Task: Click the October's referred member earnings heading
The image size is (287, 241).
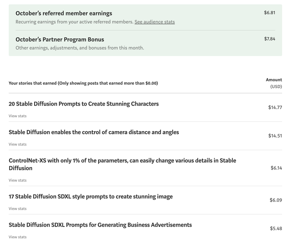Action: (64, 13)
